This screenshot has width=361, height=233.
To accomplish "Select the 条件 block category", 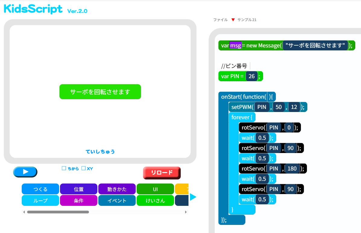I will point(79,200).
